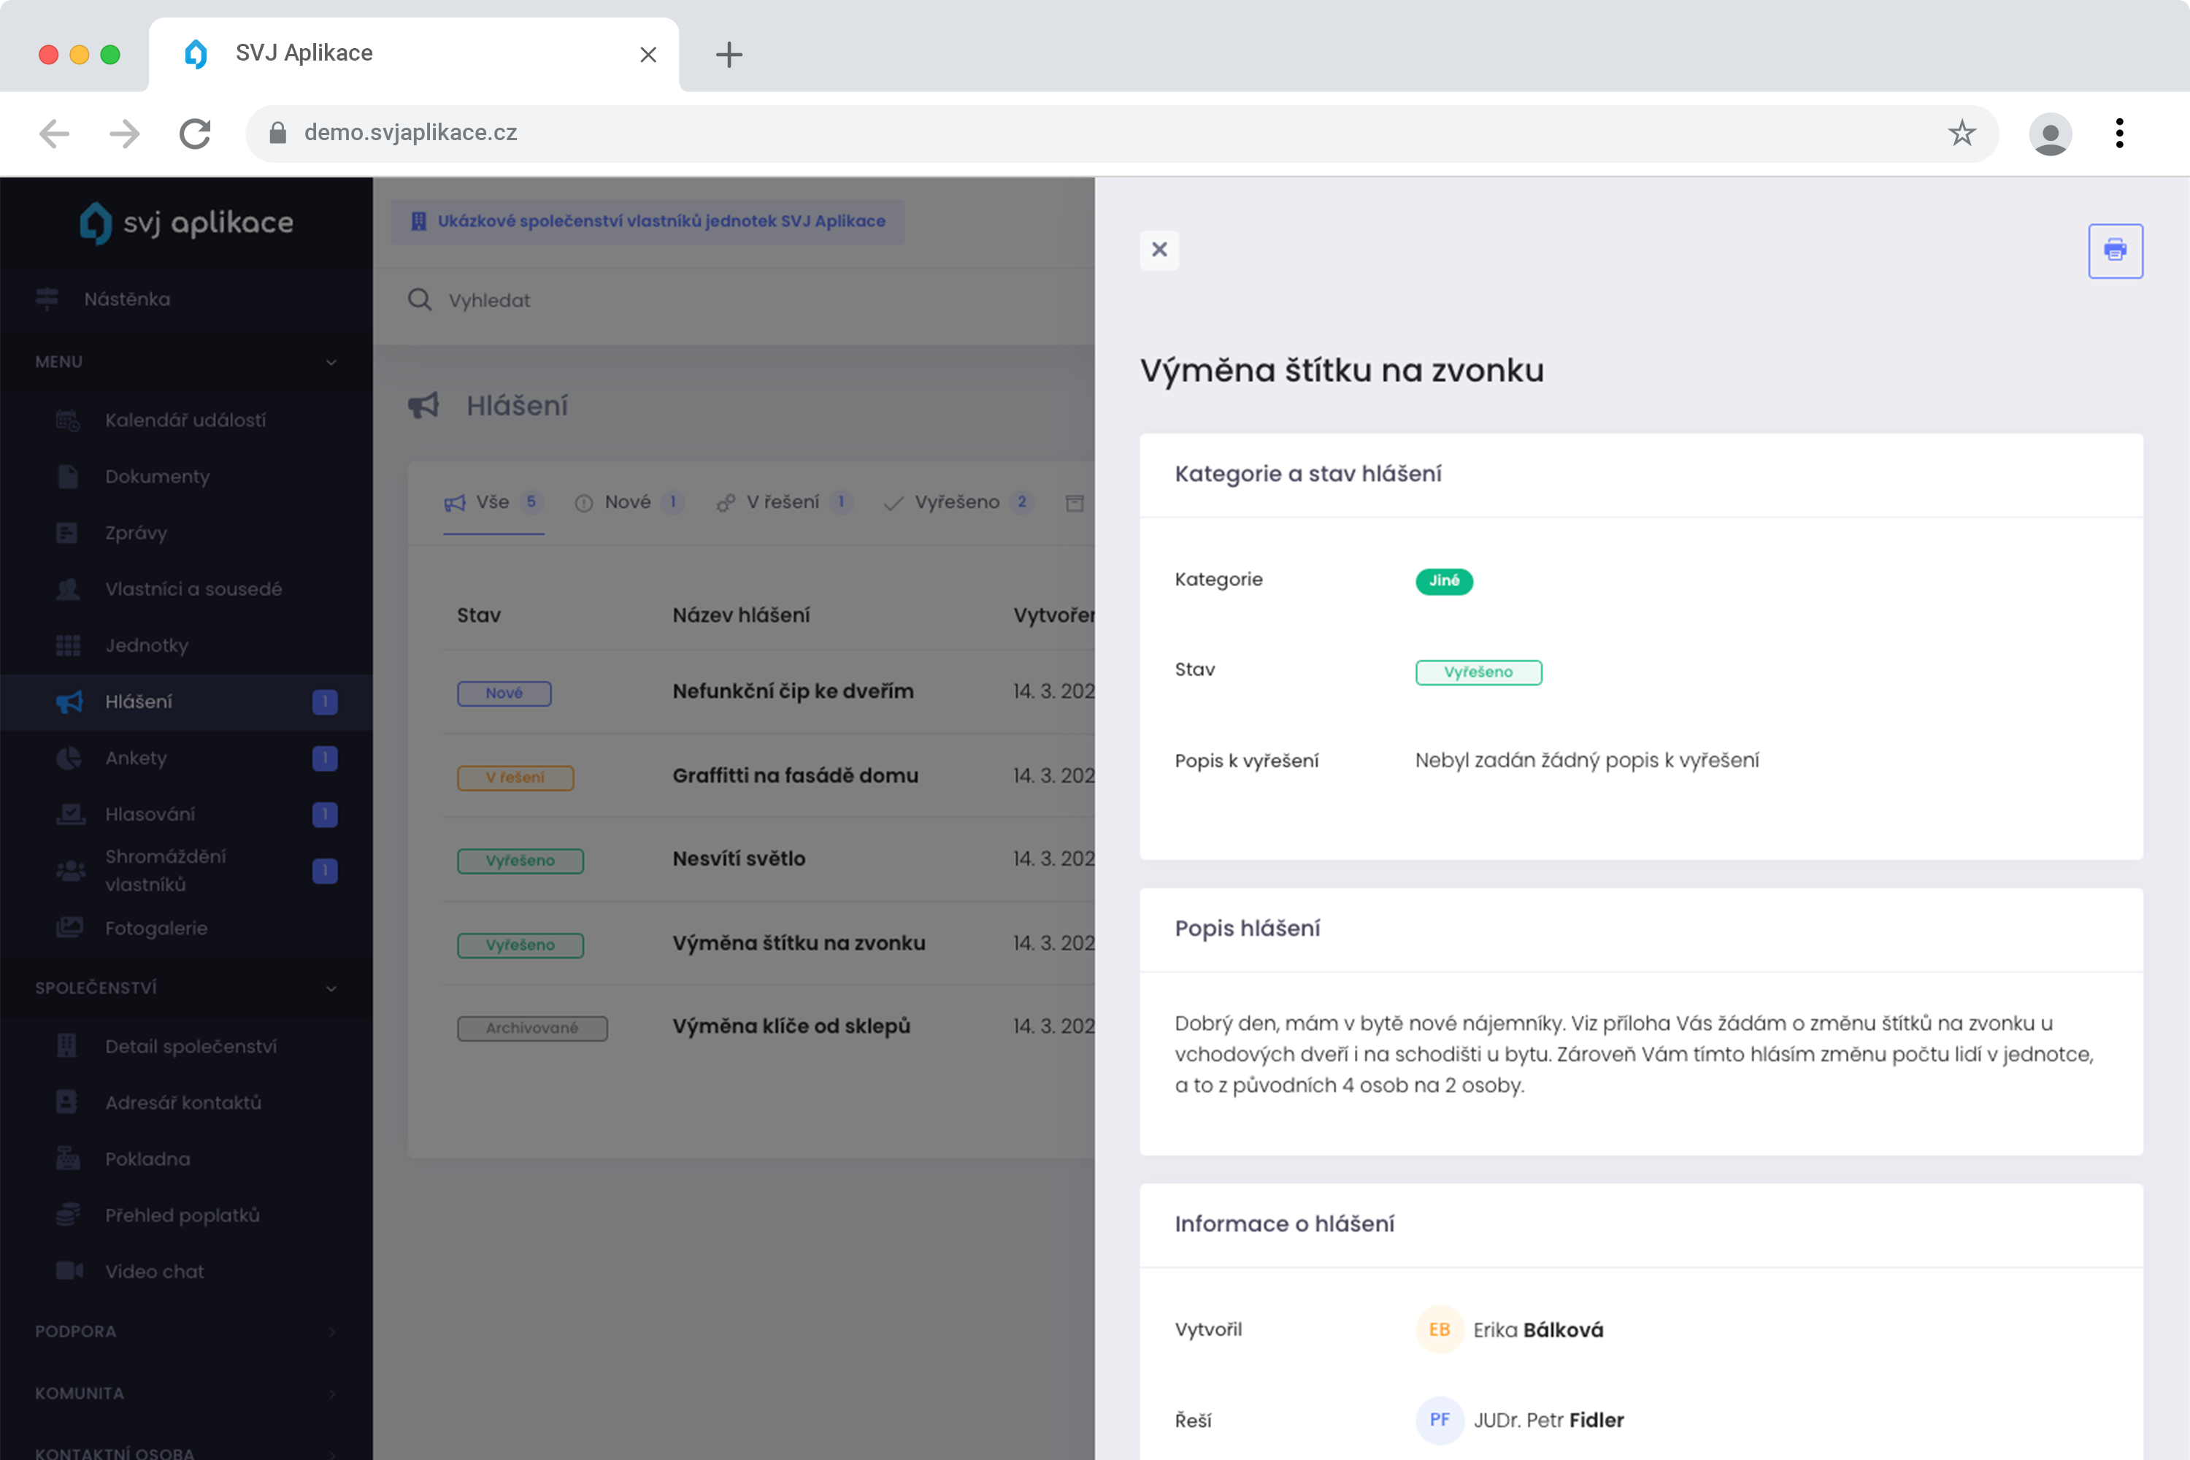Open Nefunkční čip ke dveřím report

click(792, 692)
